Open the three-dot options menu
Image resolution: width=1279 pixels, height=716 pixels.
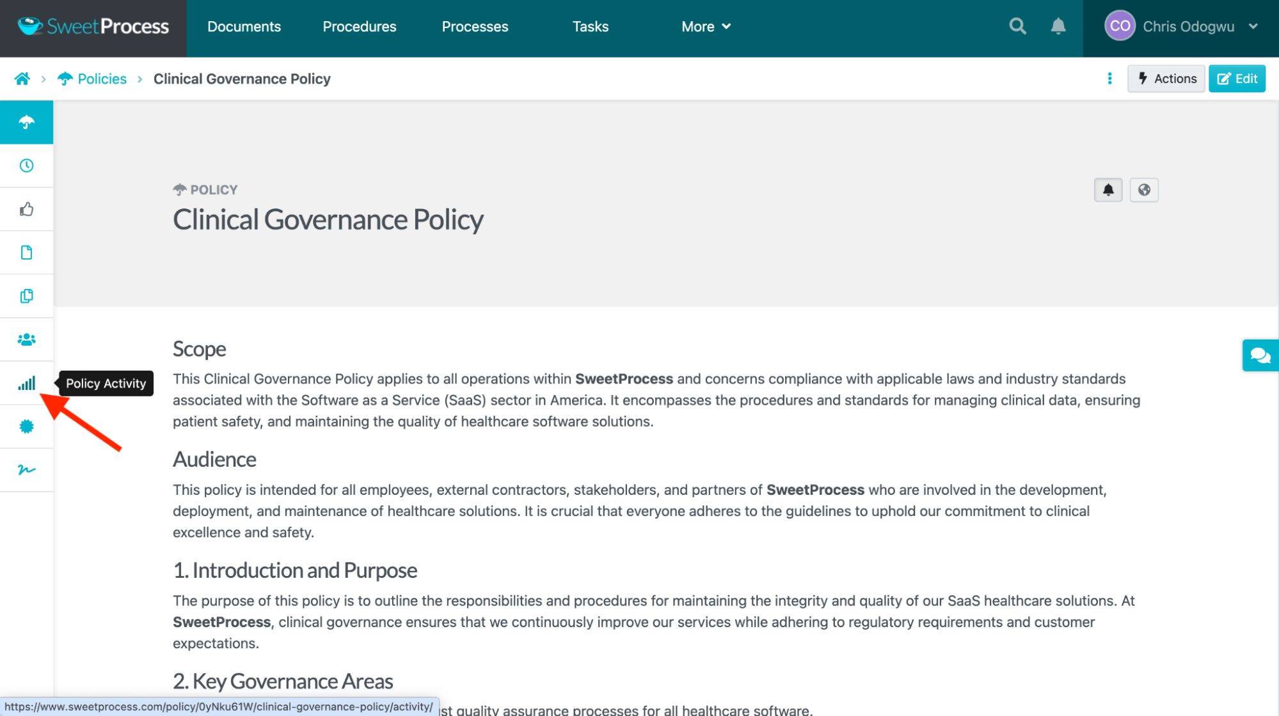pyautogui.click(x=1109, y=79)
